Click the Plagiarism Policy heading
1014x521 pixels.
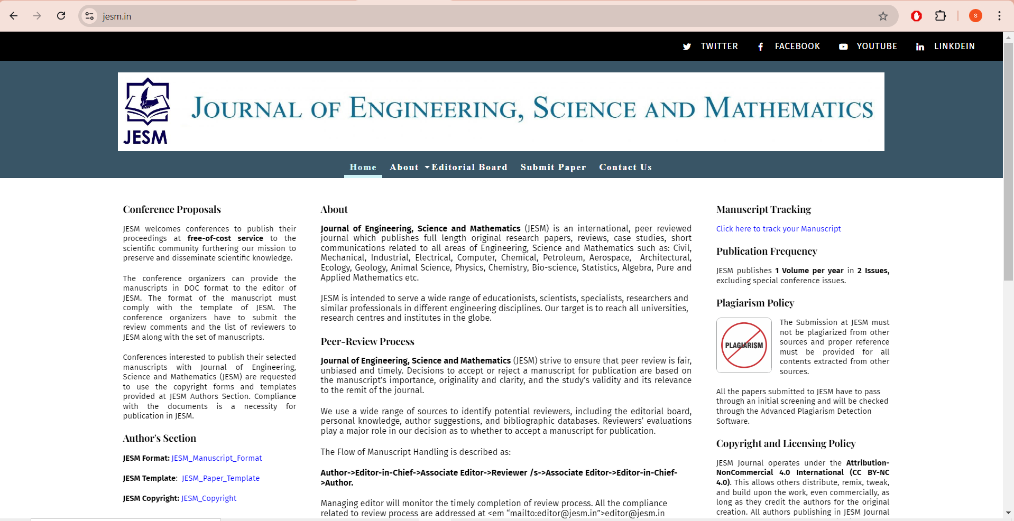[755, 303]
